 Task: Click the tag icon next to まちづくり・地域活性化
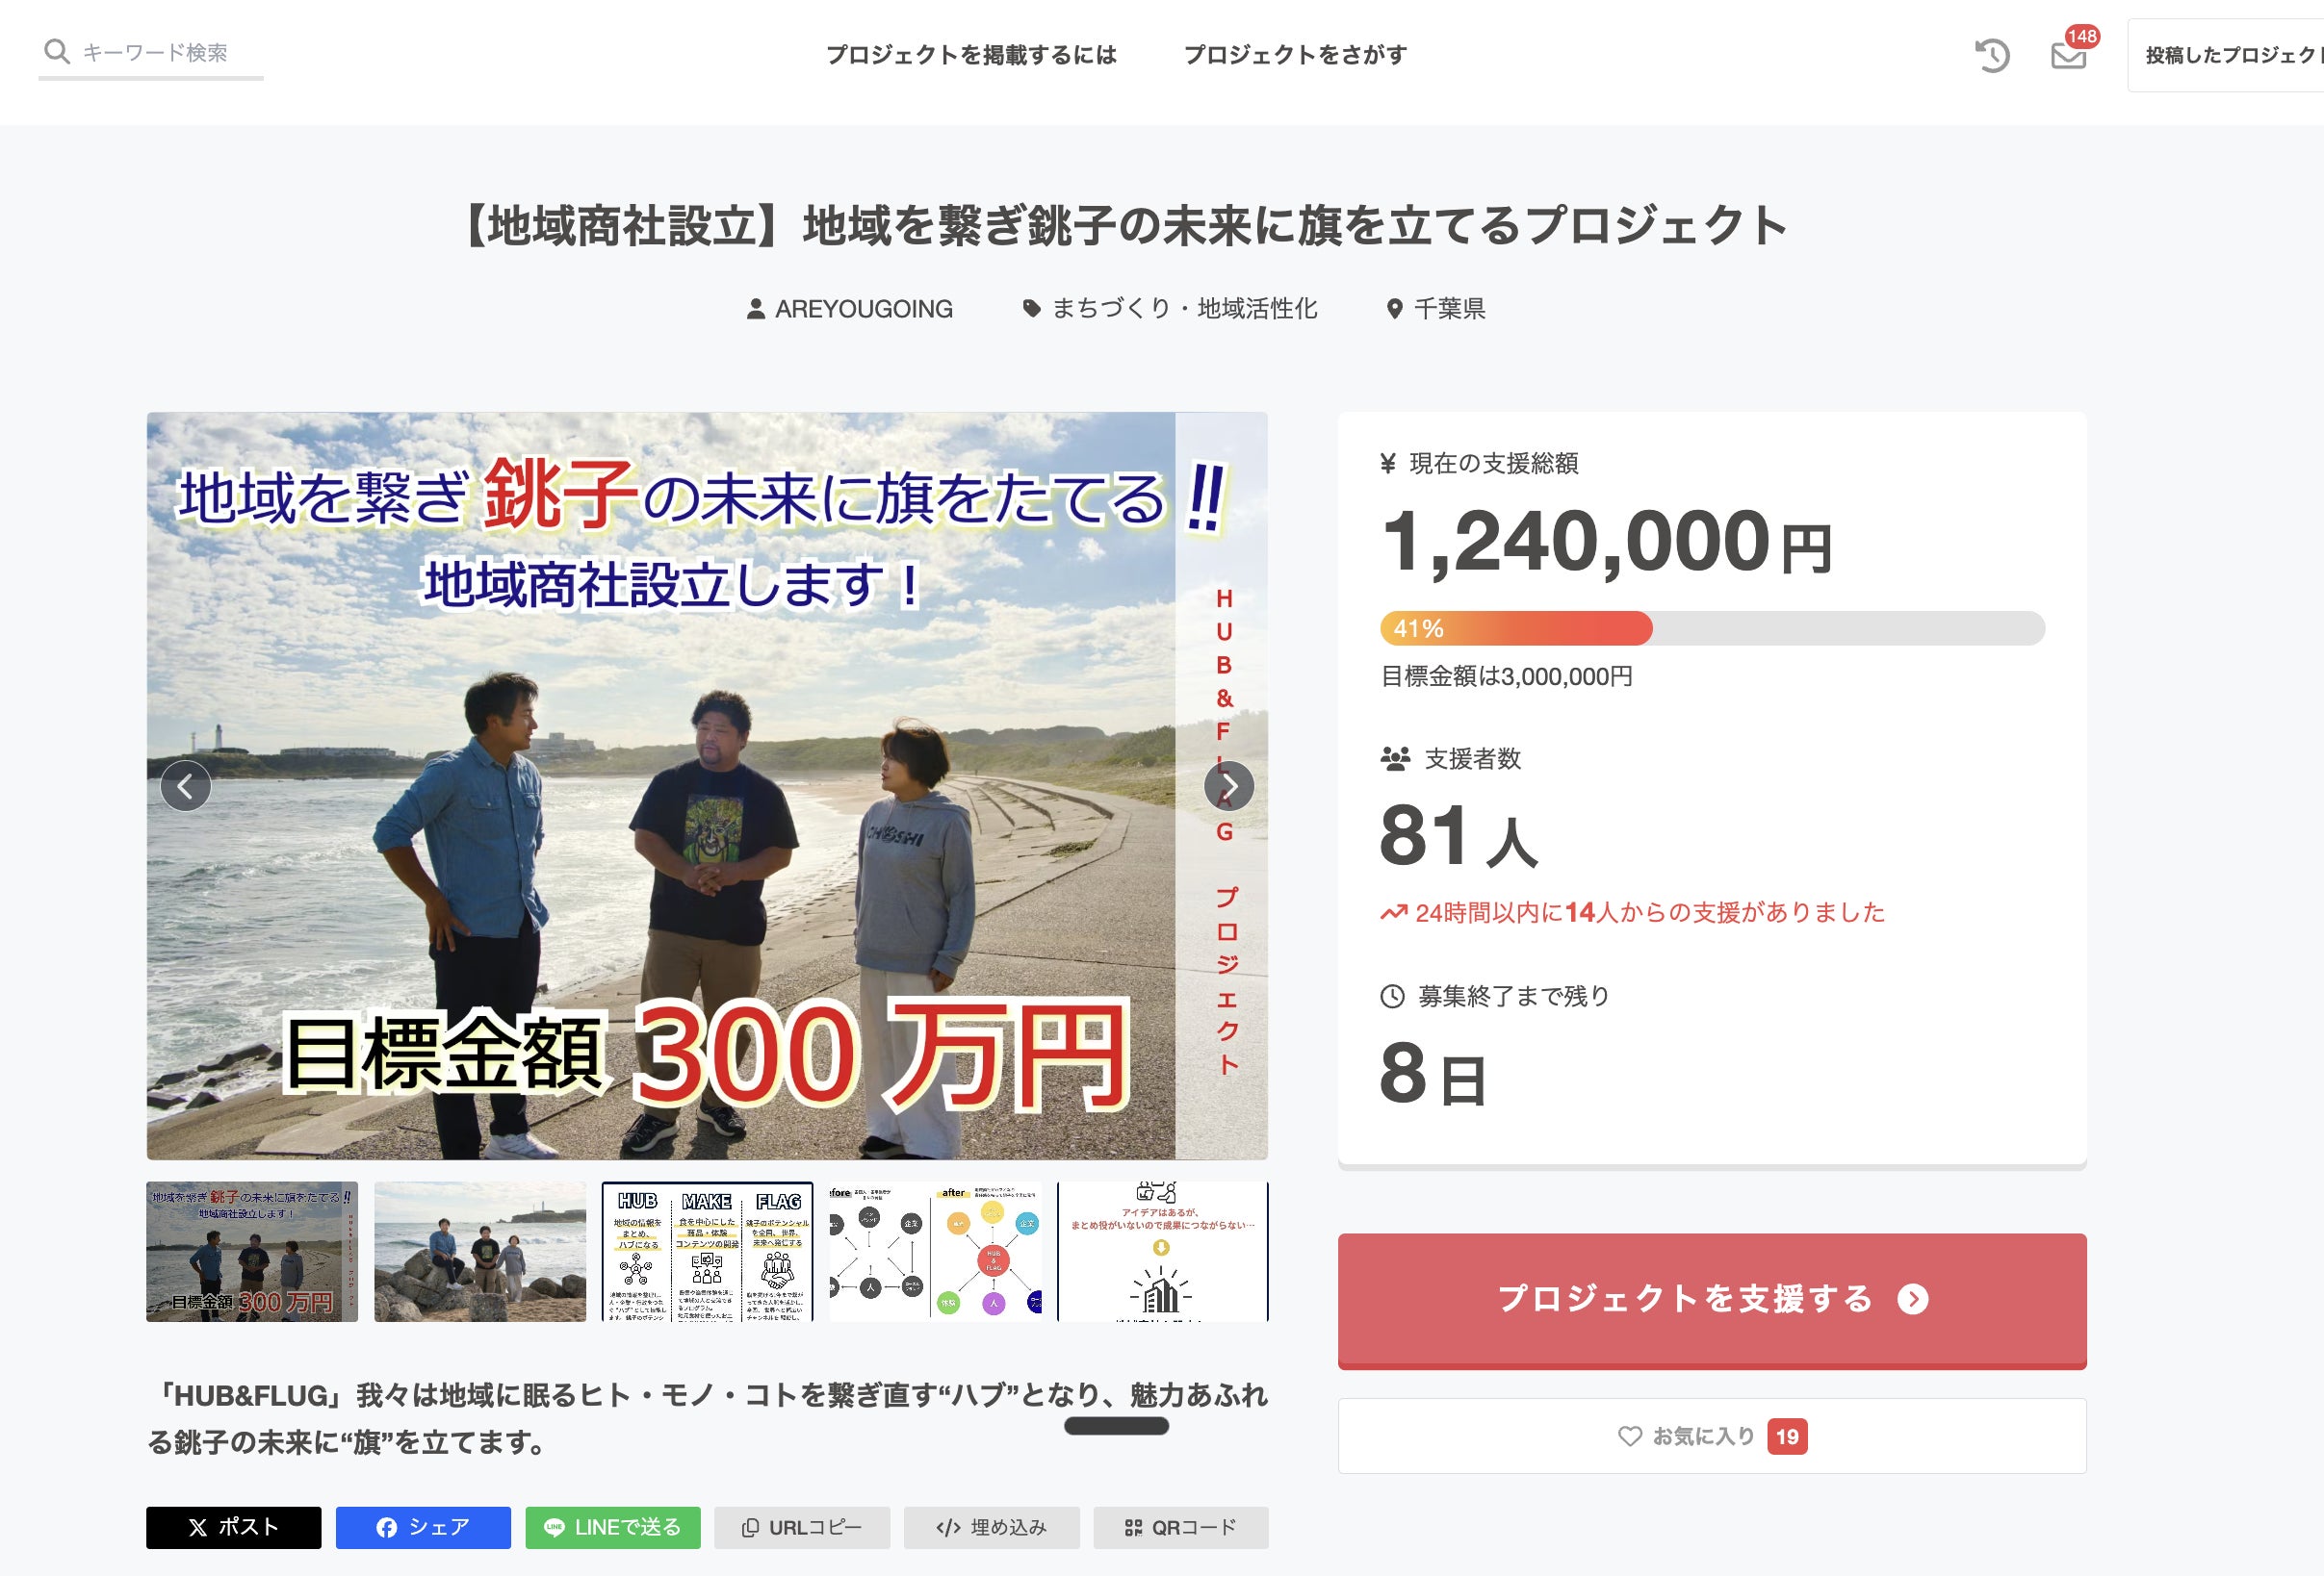click(x=1031, y=309)
